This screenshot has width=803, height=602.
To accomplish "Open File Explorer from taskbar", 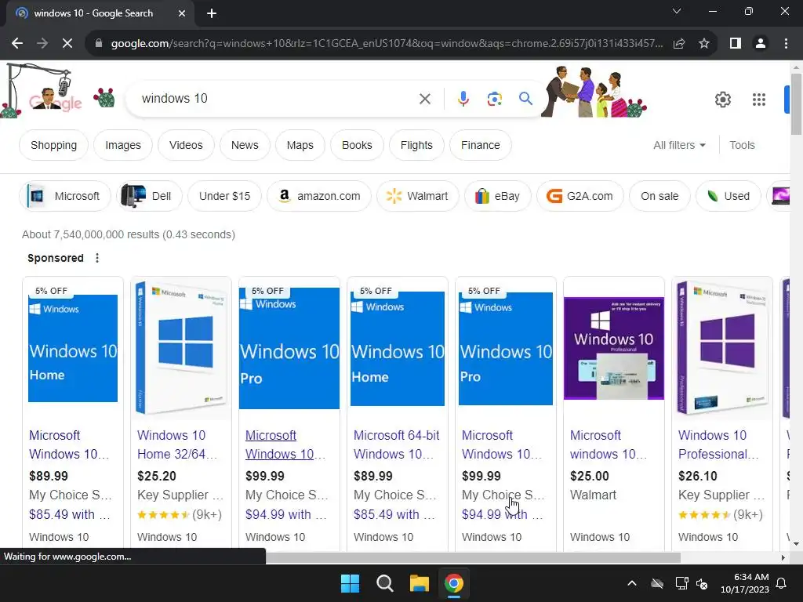I will click(x=419, y=583).
